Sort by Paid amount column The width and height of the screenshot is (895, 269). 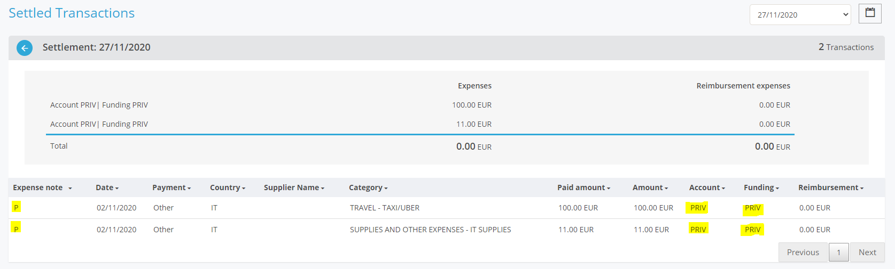tap(583, 188)
